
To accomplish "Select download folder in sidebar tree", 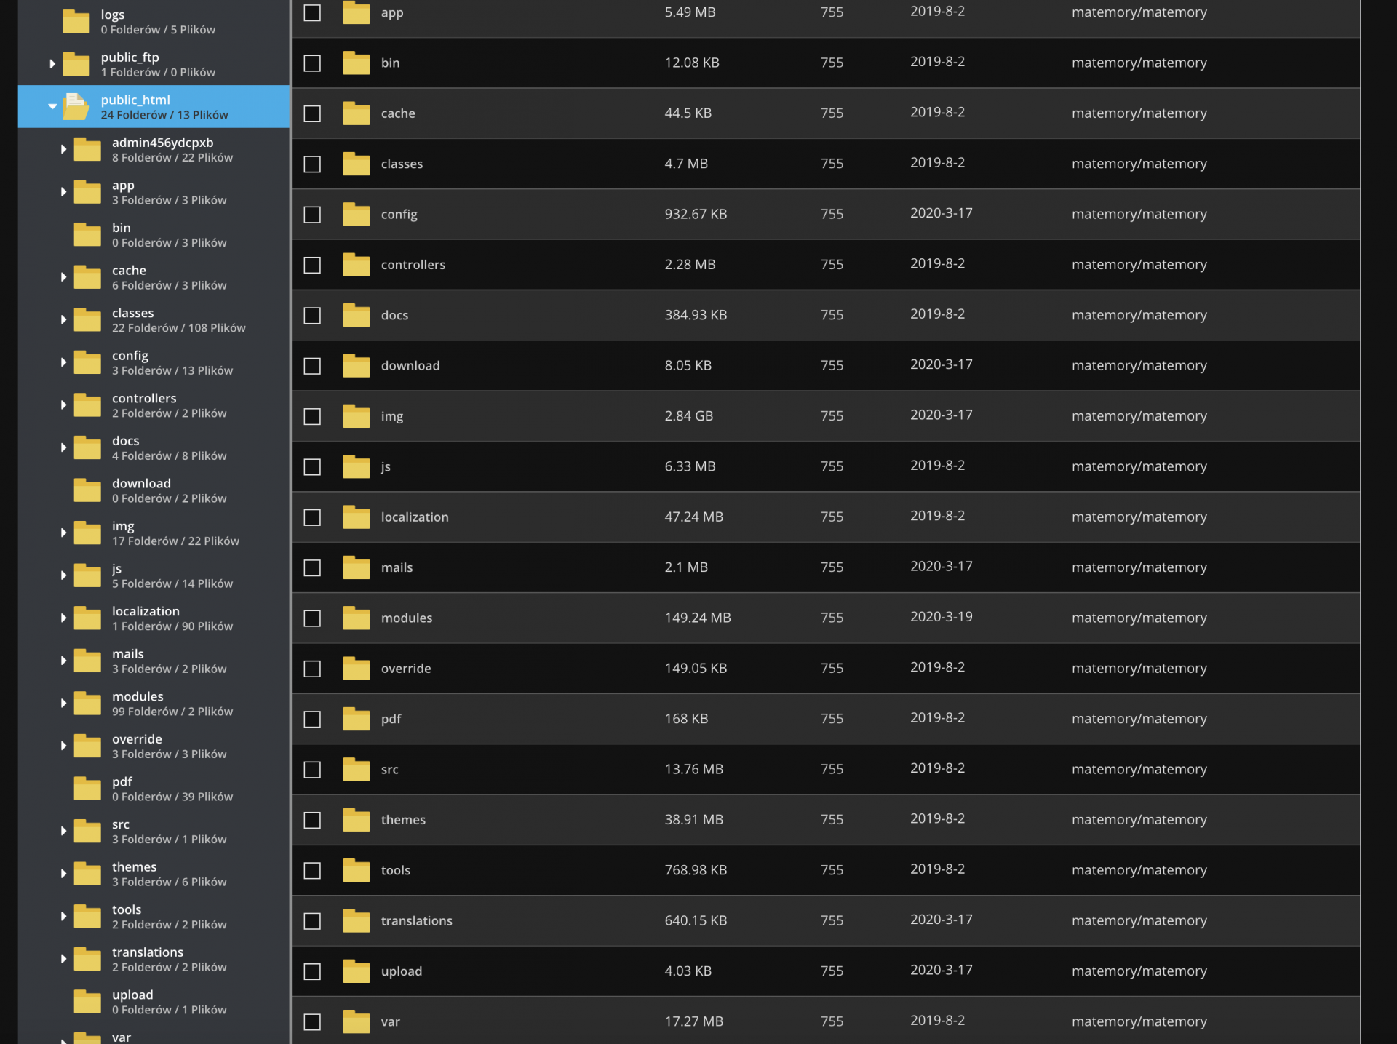I will pos(141,484).
